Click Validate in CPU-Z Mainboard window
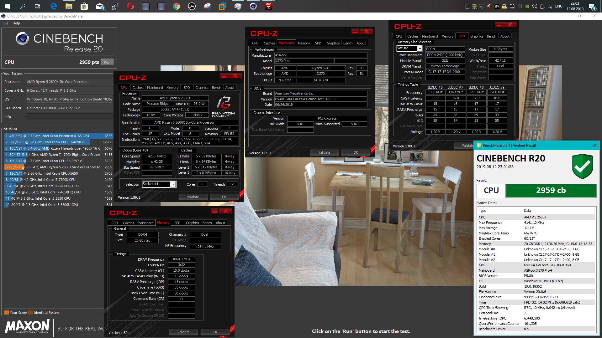Viewport: 602px width, 338px height. (x=324, y=152)
